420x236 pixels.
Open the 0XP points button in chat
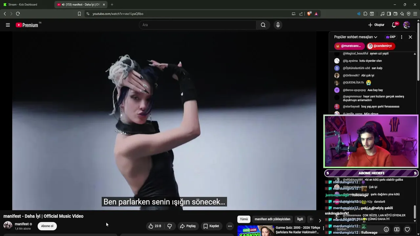pos(390,37)
